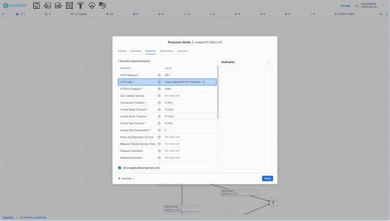Screen dimensions: 390x221
Task: Select the Comments tab
Action: click(182, 51)
